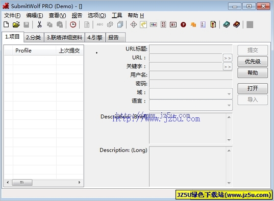
Task: Click the 帮助 button on right panel
Action: click(253, 72)
